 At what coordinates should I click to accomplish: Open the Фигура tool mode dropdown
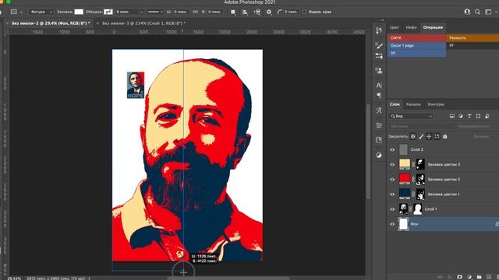[41, 12]
